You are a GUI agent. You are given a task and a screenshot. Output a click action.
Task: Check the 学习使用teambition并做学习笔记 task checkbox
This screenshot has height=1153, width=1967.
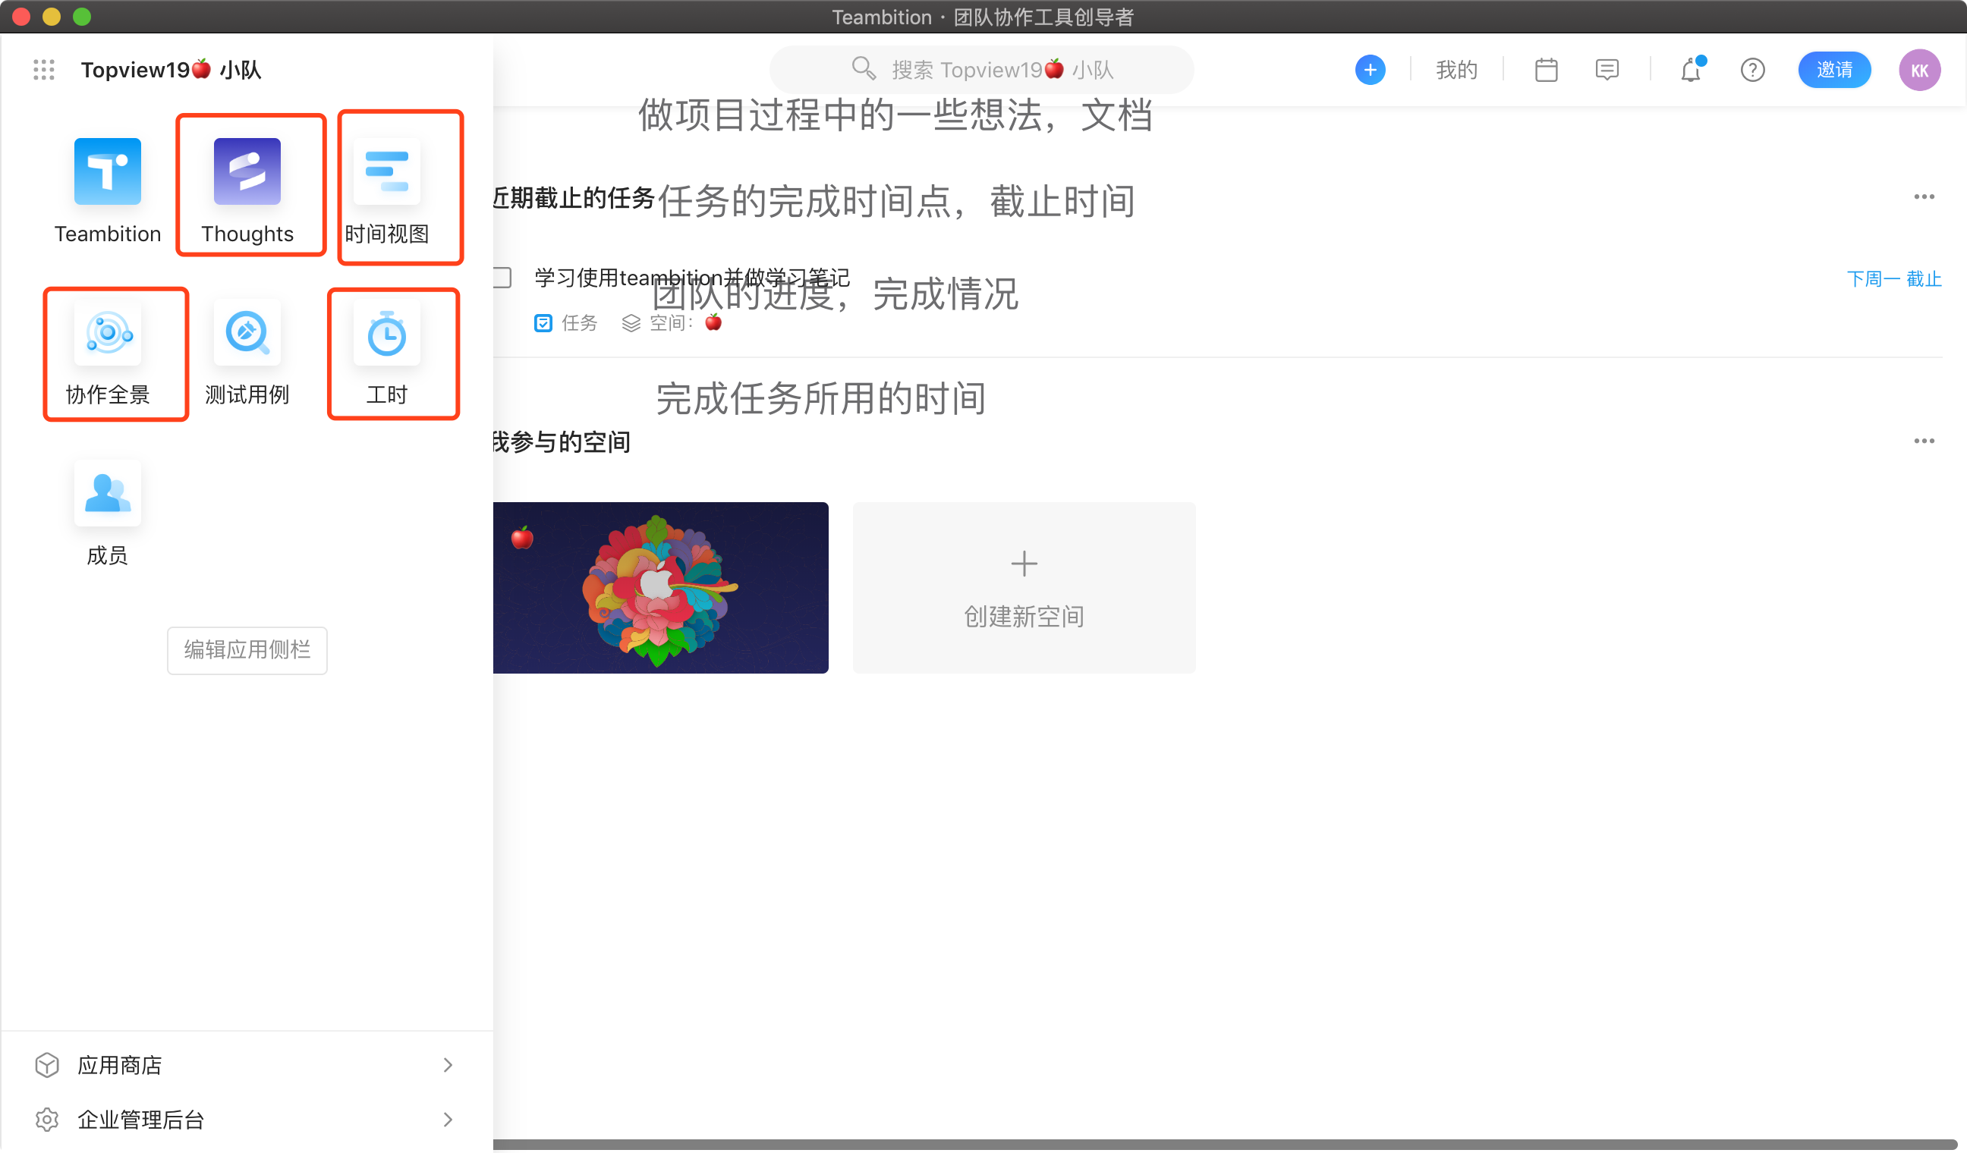pyautogui.click(x=503, y=278)
